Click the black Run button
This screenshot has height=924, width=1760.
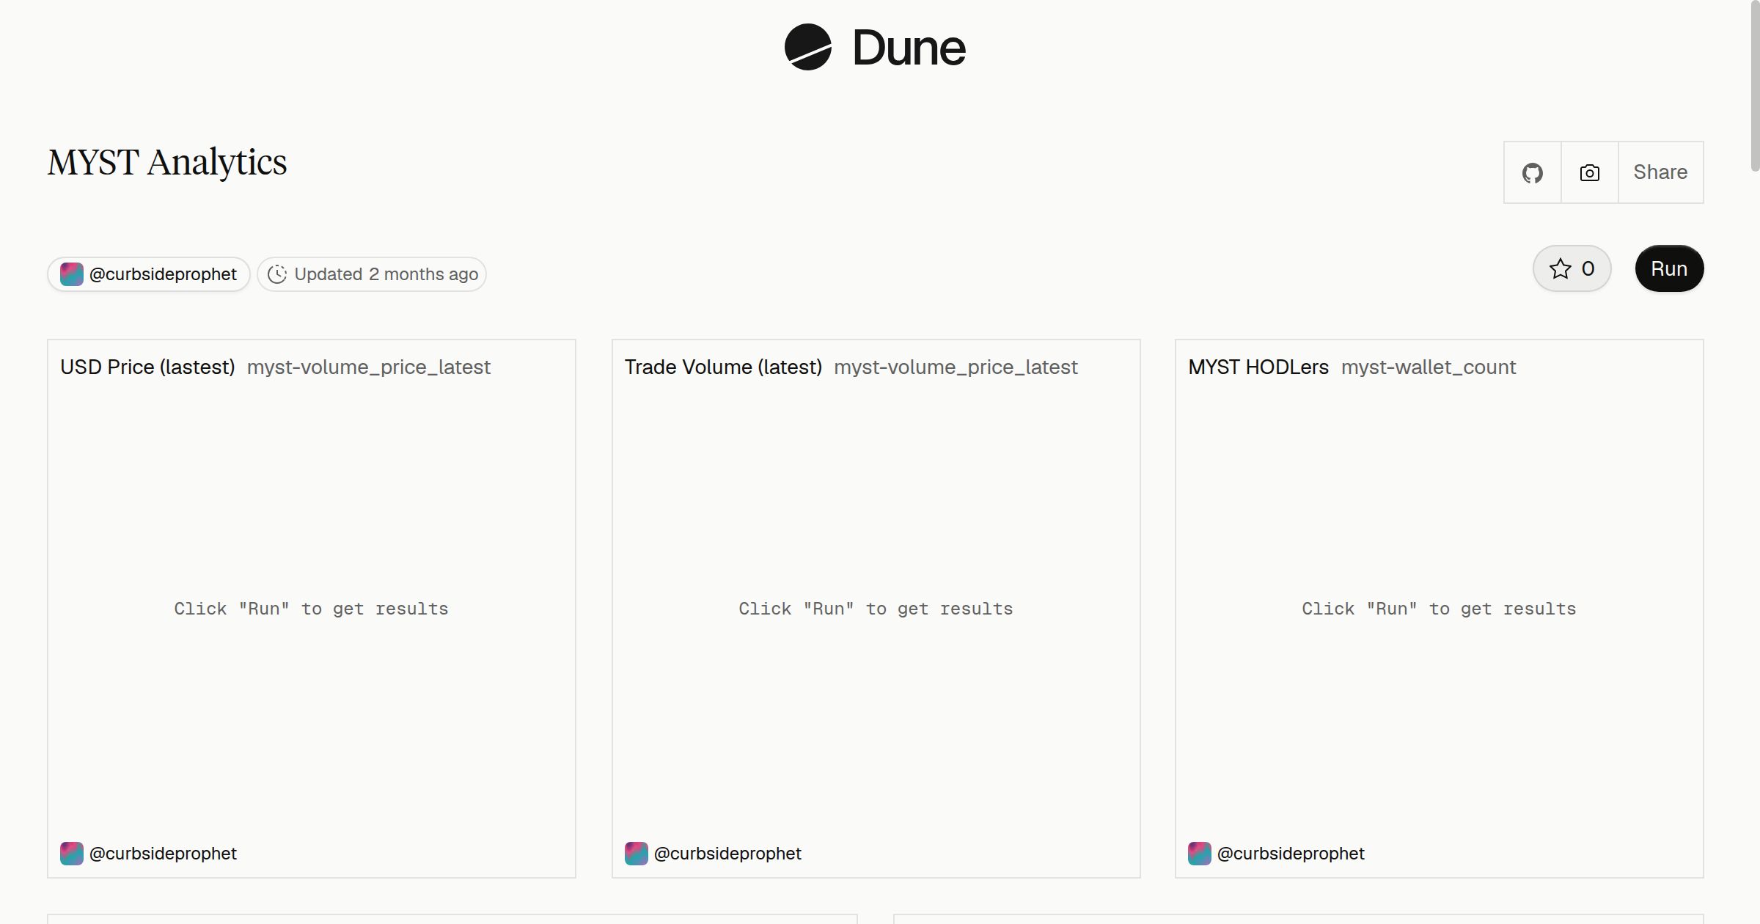(x=1669, y=268)
